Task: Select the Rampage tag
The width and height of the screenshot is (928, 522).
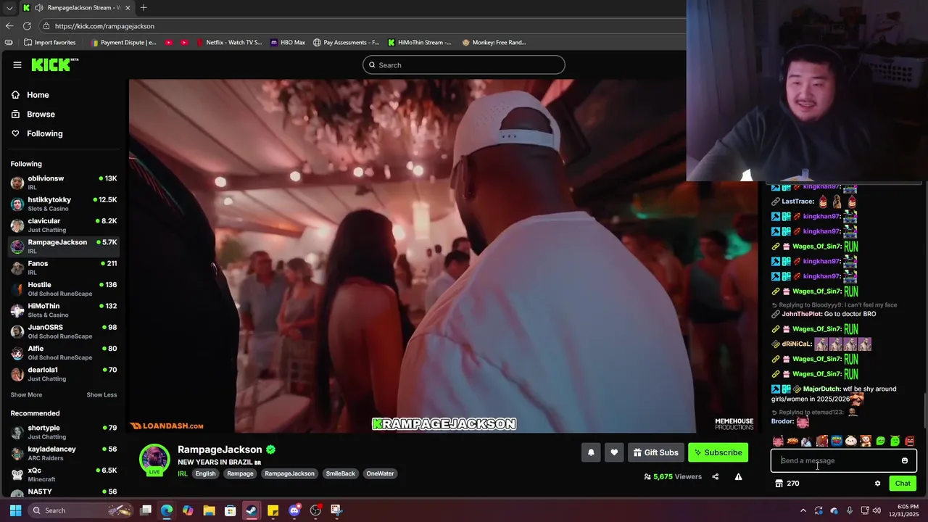Action: (x=240, y=473)
